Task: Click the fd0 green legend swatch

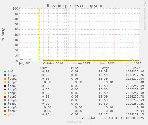Action: pos(5,72)
